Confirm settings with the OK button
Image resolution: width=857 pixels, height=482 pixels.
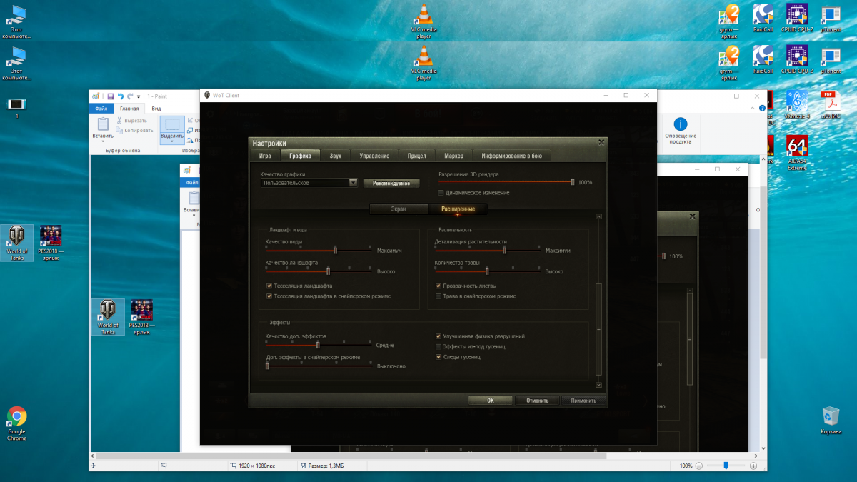(491, 401)
